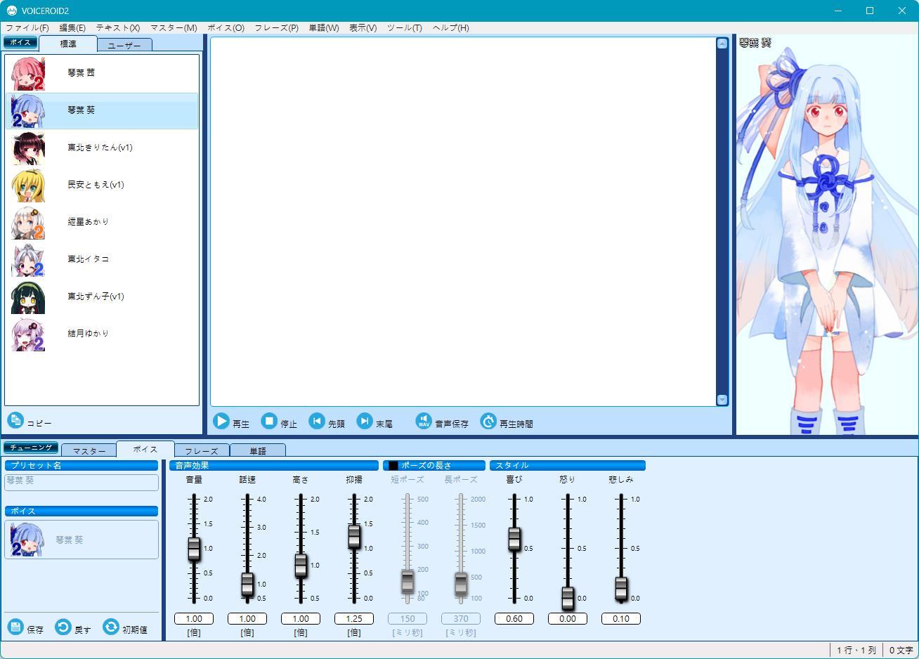This screenshot has width=919, height=659.
Task: Click the 音声保存 WAV save icon
Action: 423,421
